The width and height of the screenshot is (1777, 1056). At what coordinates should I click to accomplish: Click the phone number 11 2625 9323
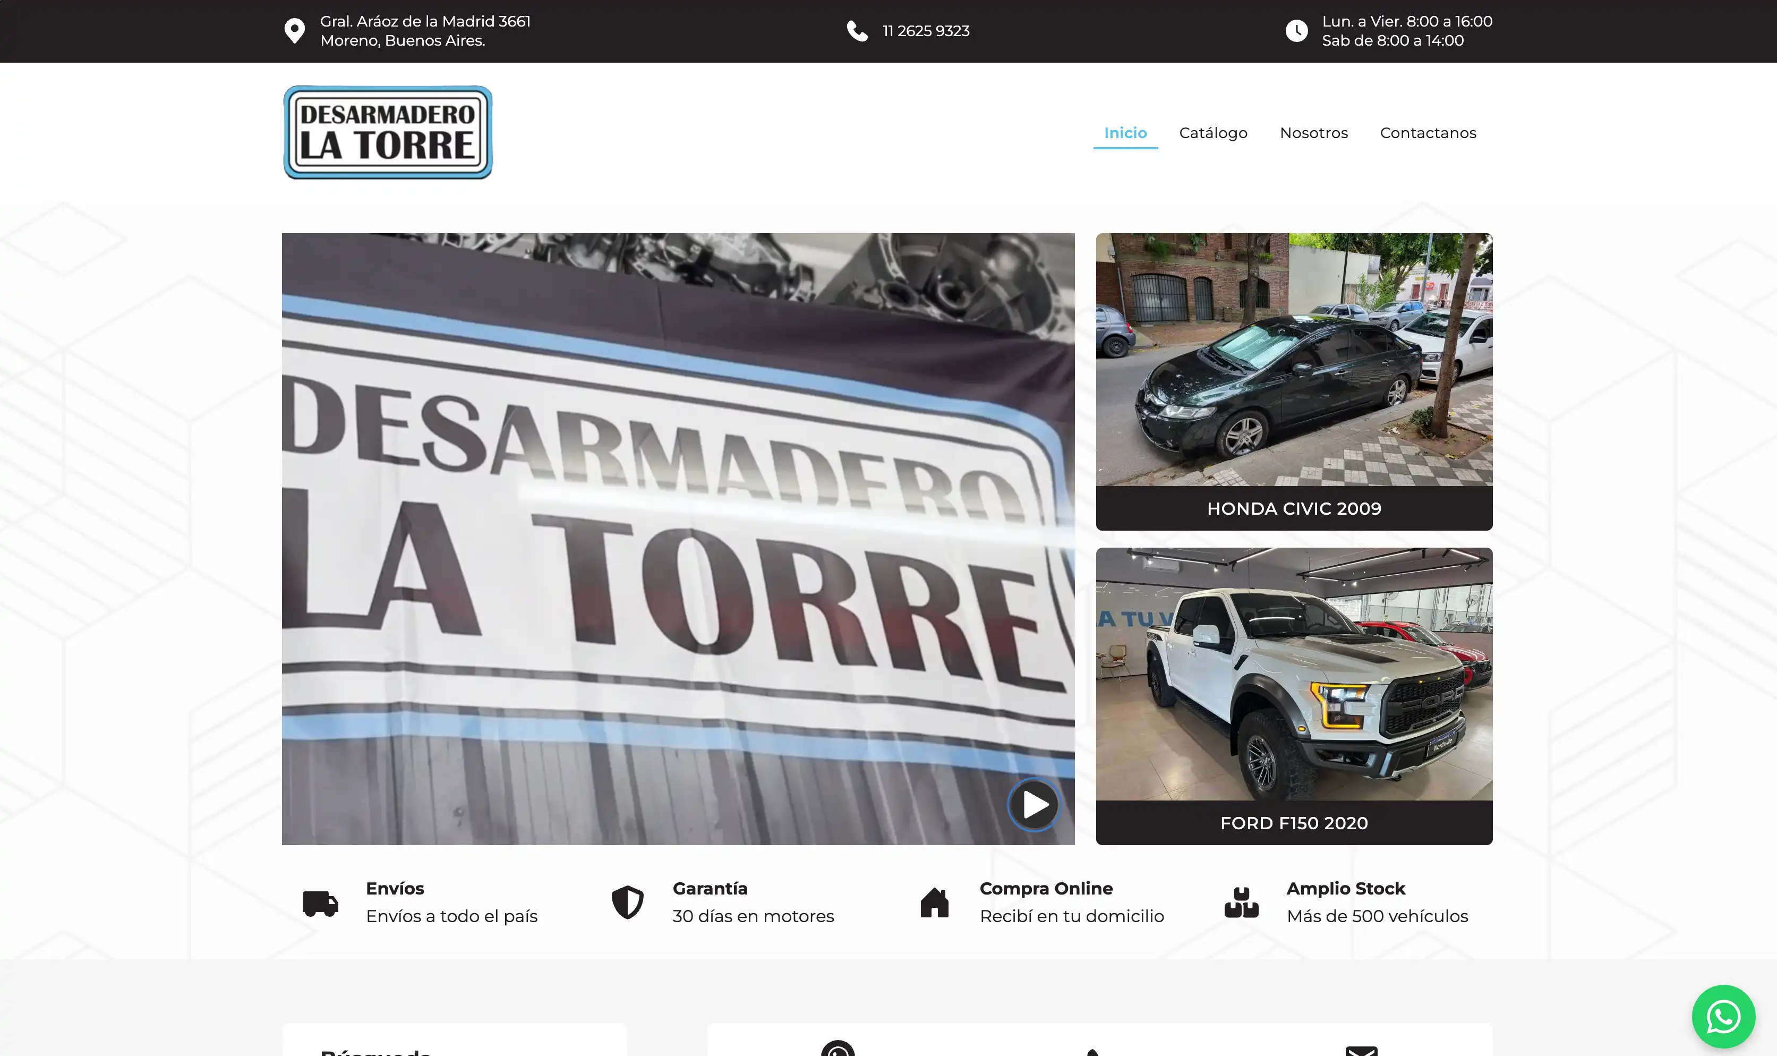[926, 31]
